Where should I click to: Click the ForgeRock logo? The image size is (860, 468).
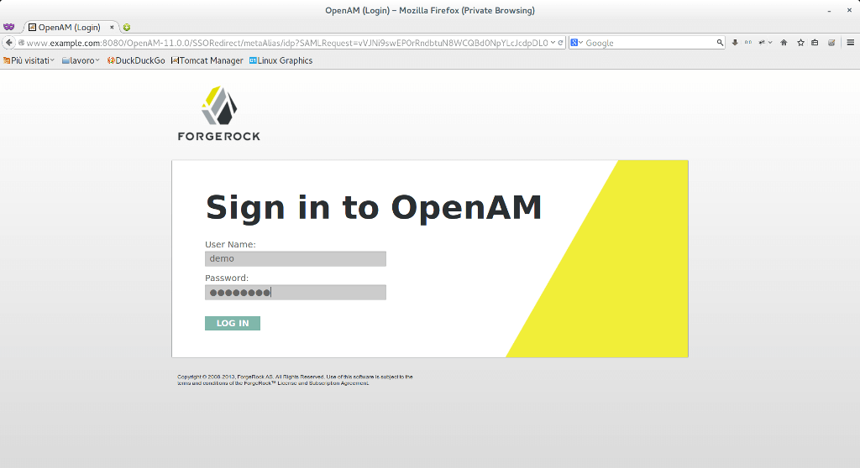219,113
